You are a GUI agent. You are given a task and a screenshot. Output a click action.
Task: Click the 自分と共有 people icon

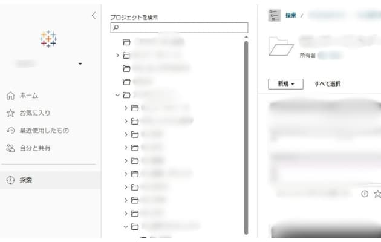pos(10,148)
